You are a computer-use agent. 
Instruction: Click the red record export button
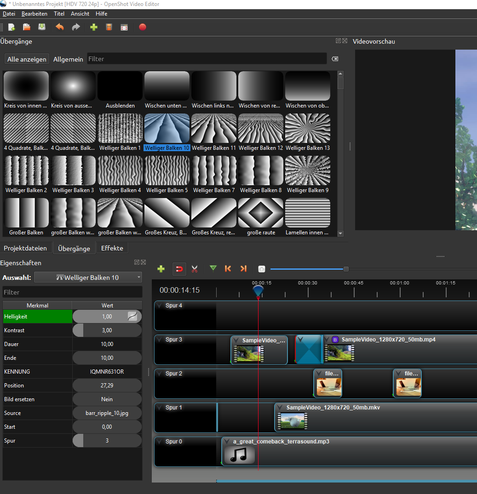tap(143, 27)
